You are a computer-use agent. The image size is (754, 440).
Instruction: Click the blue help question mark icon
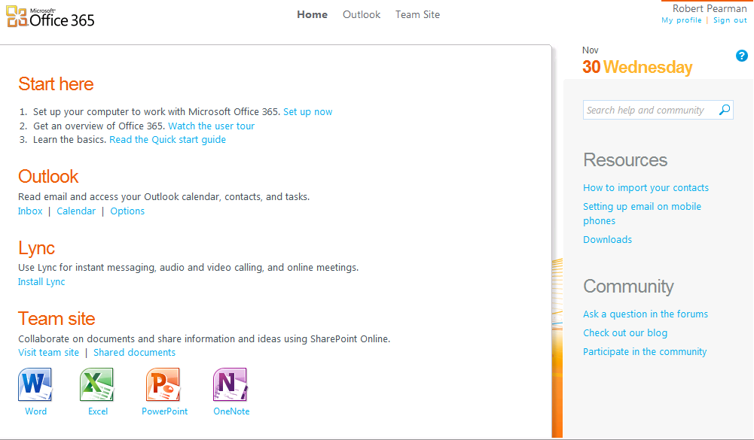click(741, 56)
